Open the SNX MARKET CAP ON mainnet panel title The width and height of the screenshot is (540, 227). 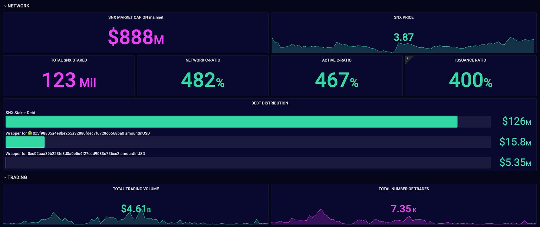click(x=136, y=17)
